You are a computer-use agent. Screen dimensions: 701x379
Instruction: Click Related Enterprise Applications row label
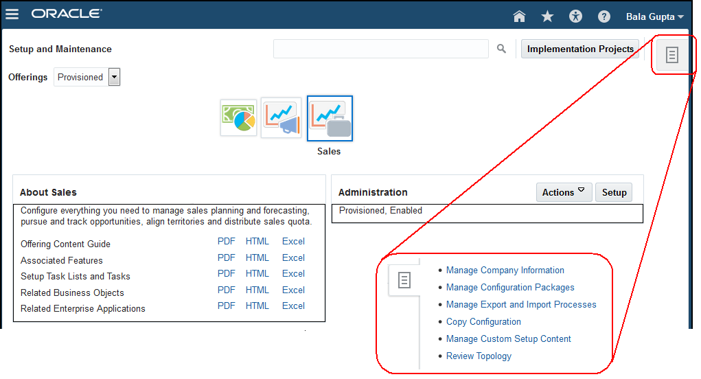click(x=82, y=309)
